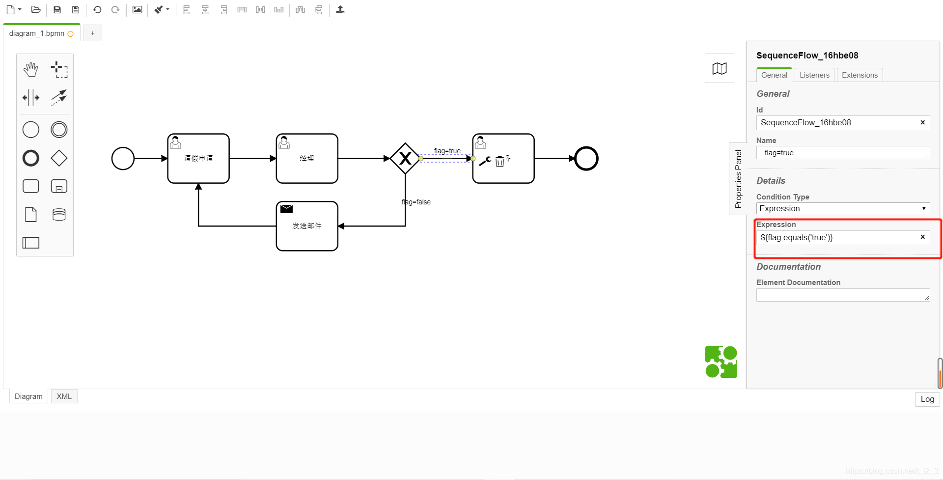
Task: Select the 经理 user task
Action: (307, 159)
